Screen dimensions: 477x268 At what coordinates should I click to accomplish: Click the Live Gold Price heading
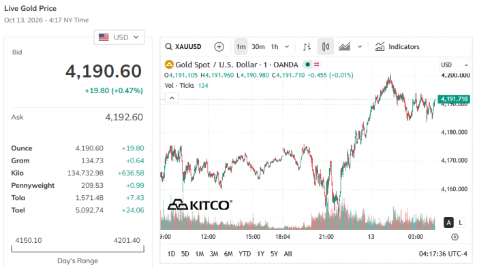31,8
